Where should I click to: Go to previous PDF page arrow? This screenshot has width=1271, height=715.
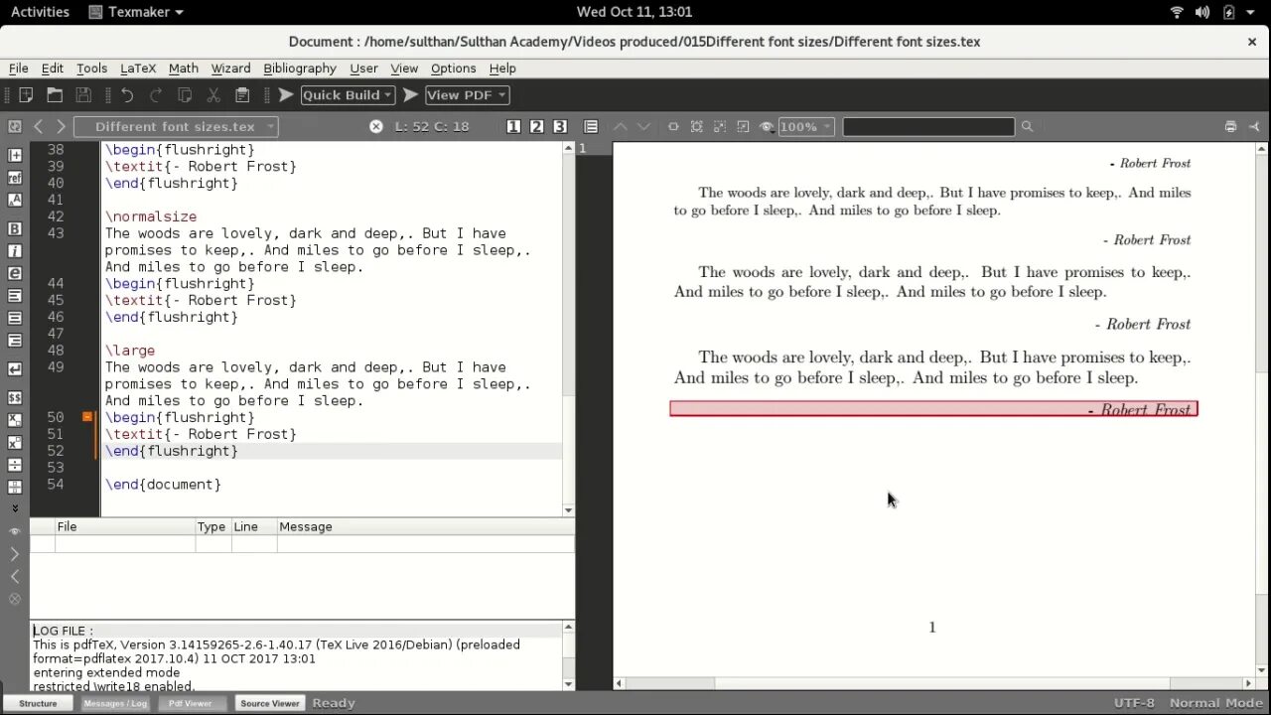(x=620, y=126)
